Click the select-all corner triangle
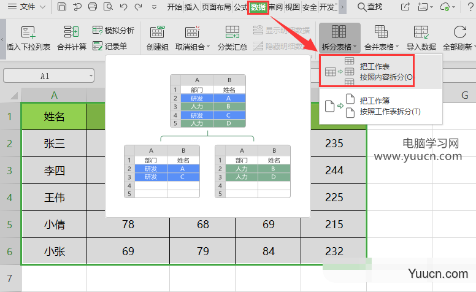The height and width of the screenshot is (292, 476). (x=14, y=96)
